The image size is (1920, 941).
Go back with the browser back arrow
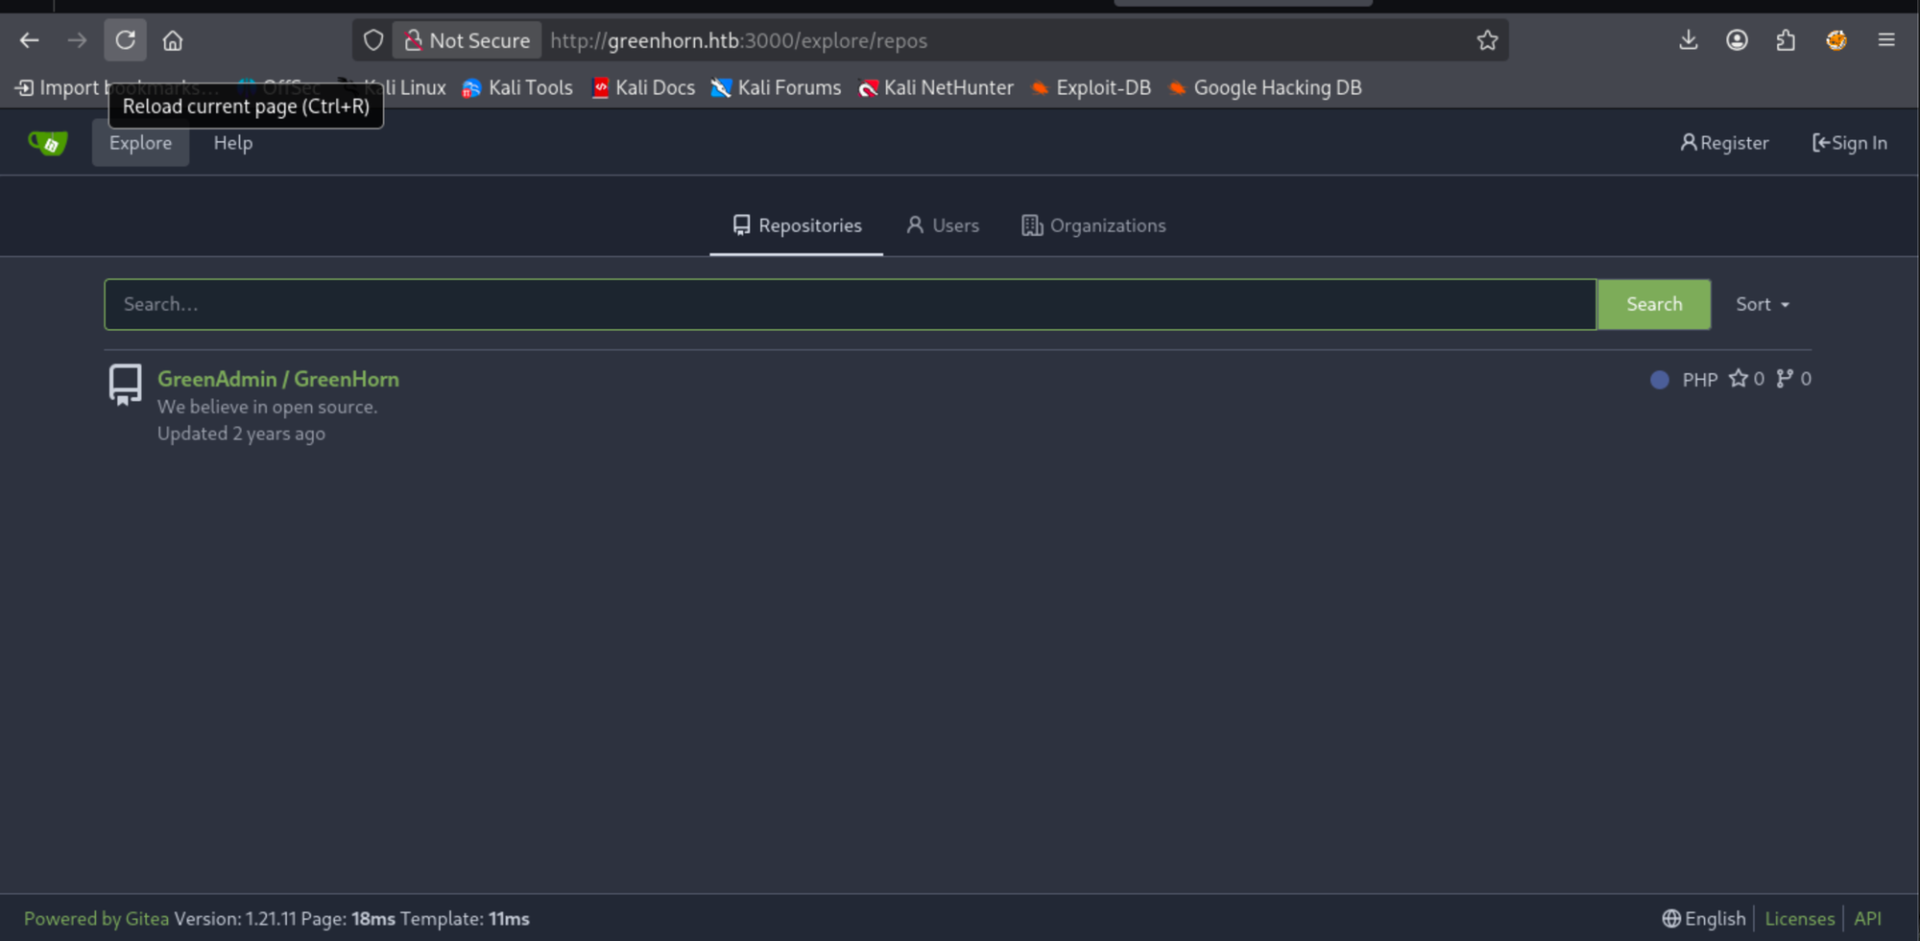29,40
